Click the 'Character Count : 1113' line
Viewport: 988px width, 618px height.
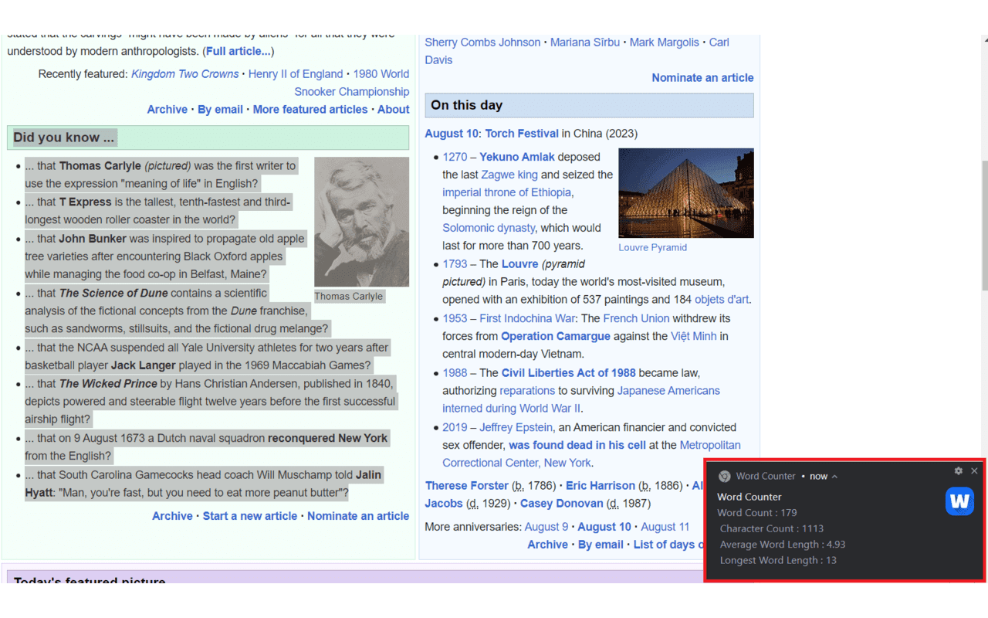tap(771, 528)
